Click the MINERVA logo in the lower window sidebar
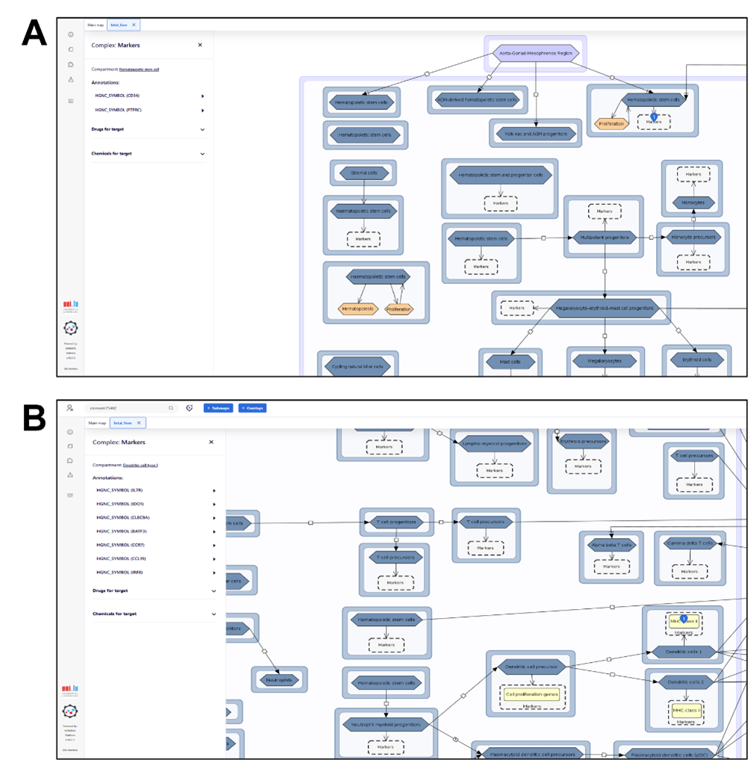 tap(70, 711)
